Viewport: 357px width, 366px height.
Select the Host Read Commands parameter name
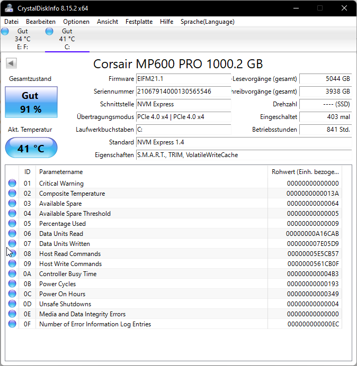point(70,254)
